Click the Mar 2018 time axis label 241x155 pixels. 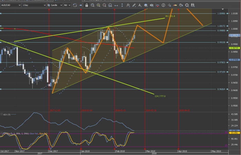151,151
